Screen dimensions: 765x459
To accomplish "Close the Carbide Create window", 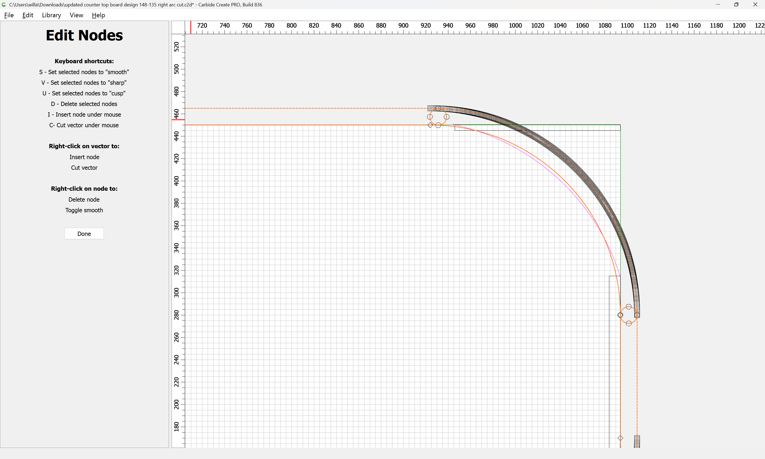I will coord(755,5).
